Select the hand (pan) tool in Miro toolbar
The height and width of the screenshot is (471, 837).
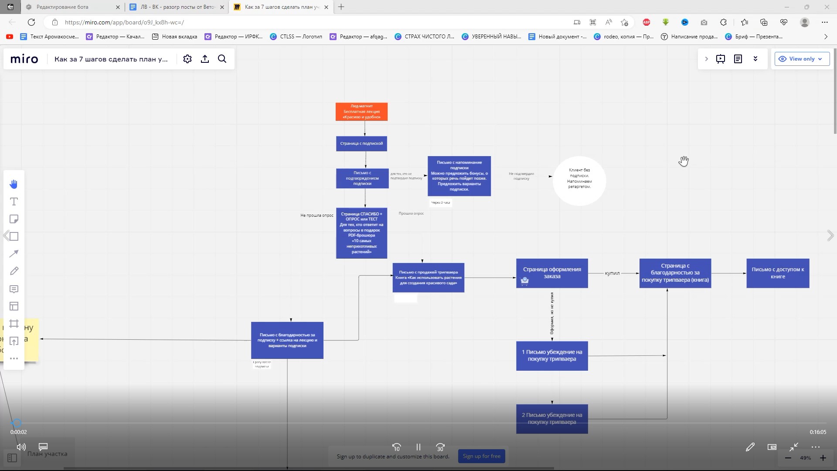tap(14, 184)
